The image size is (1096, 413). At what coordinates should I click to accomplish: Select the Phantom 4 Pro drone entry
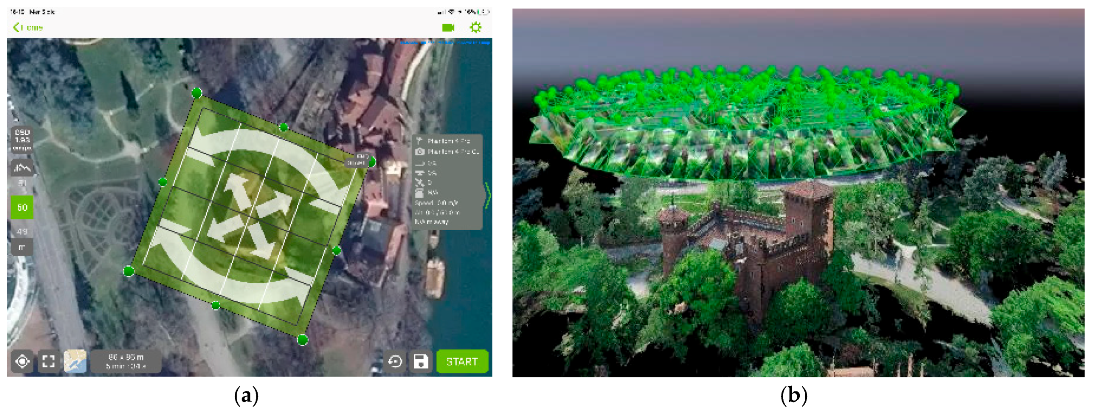447,141
